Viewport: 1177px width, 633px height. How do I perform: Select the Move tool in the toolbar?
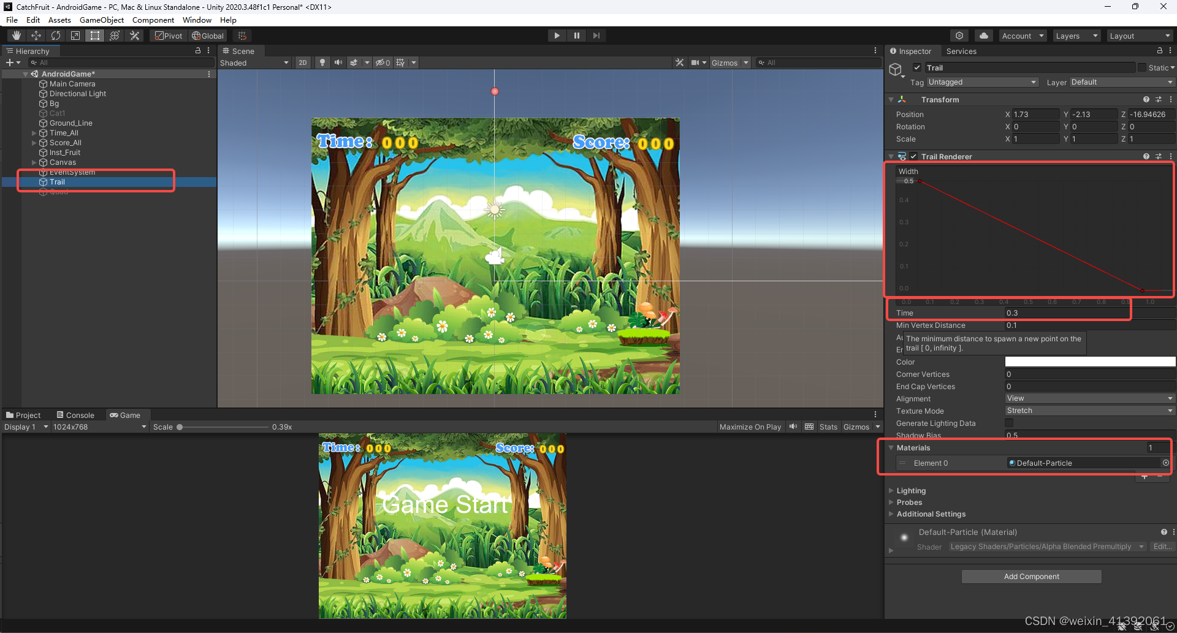[36, 35]
